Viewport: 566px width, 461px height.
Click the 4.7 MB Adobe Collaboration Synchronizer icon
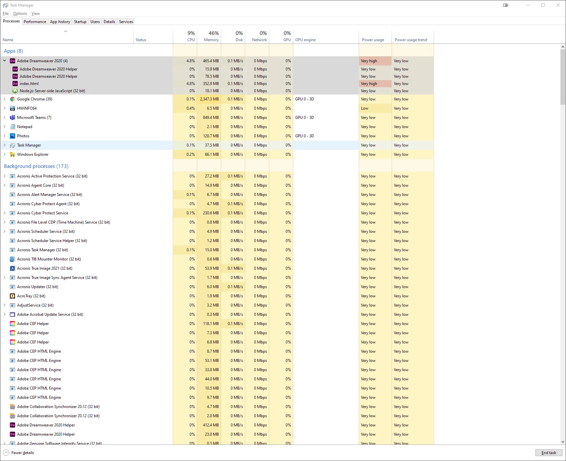pyautogui.click(x=13, y=407)
